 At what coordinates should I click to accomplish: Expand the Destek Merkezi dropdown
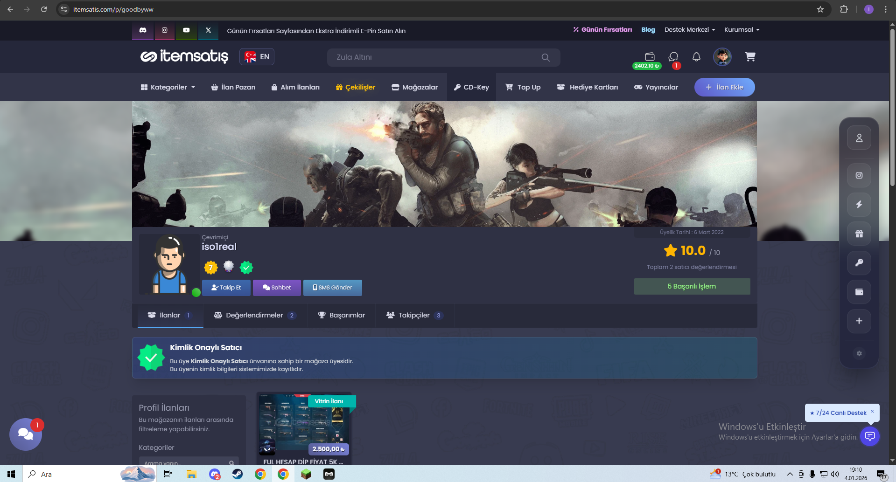[690, 30]
